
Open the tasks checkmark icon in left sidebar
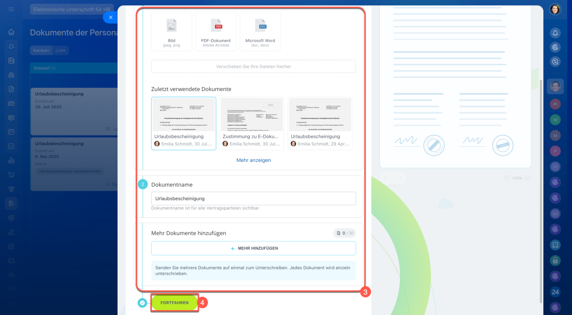(x=11, y=146)
